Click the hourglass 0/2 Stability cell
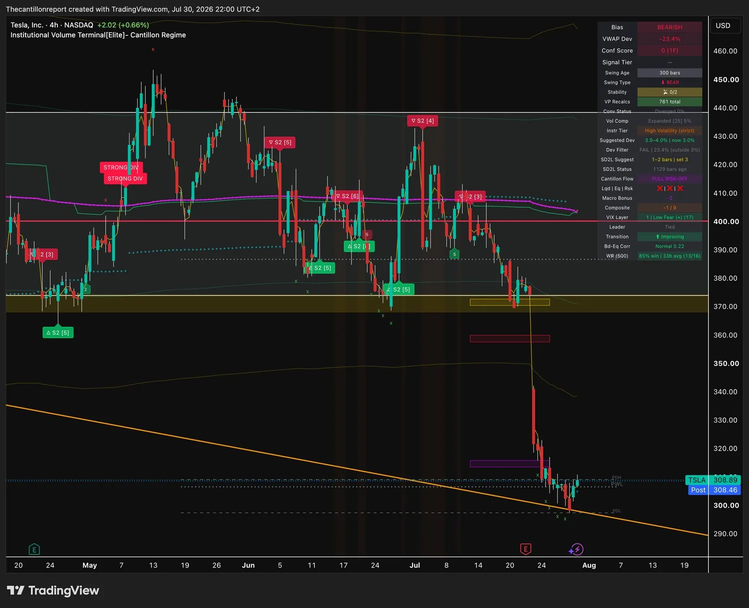 click(670, 92)
